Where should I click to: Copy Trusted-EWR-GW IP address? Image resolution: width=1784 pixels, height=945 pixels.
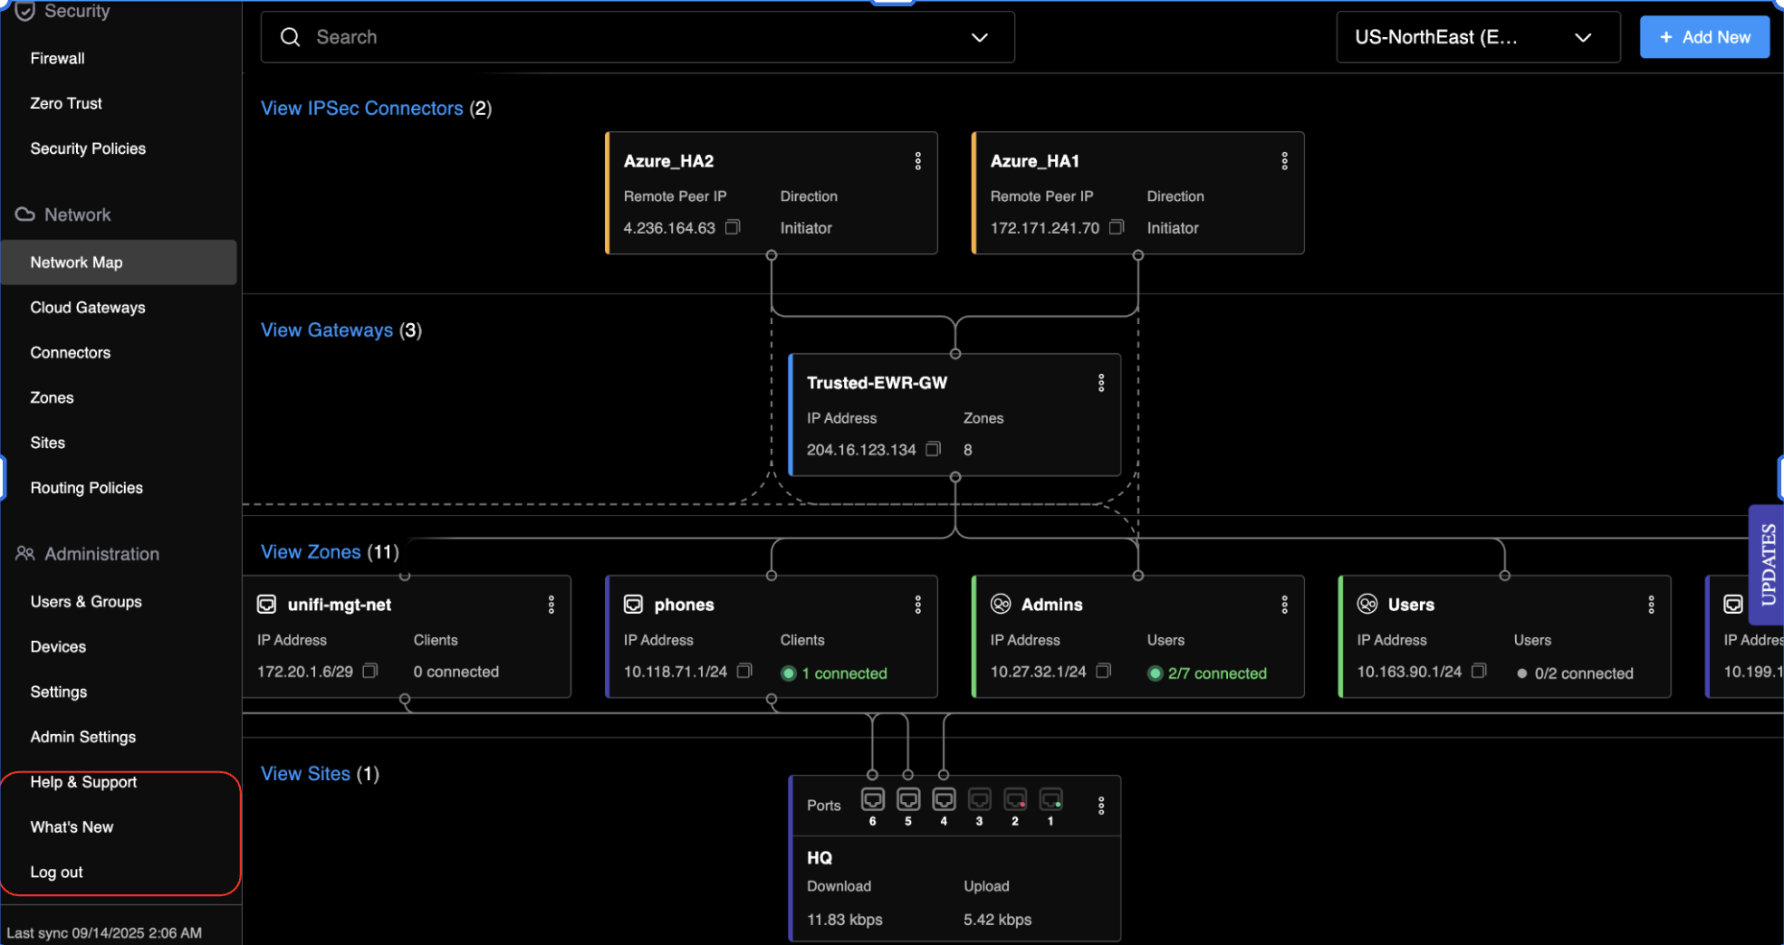pos(933,449)
